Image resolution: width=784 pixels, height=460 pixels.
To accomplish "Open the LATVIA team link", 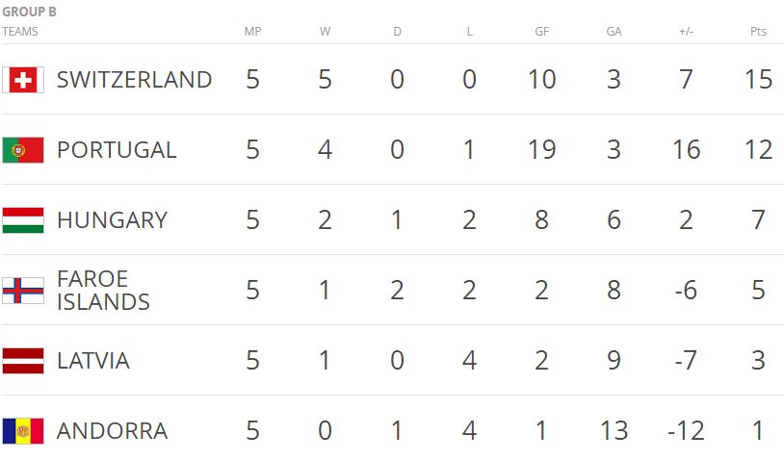I will pyautogui.click(x=93, y=361).
